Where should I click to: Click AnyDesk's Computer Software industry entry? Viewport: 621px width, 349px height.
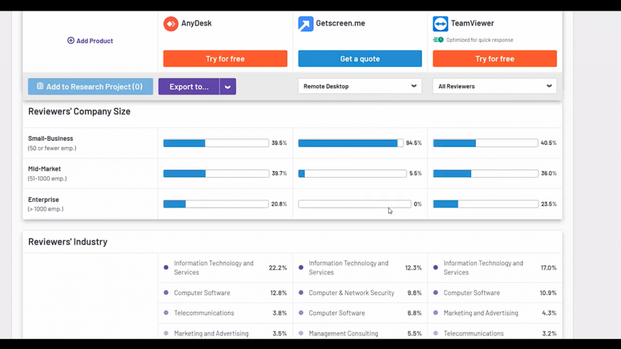coord(202,293)
